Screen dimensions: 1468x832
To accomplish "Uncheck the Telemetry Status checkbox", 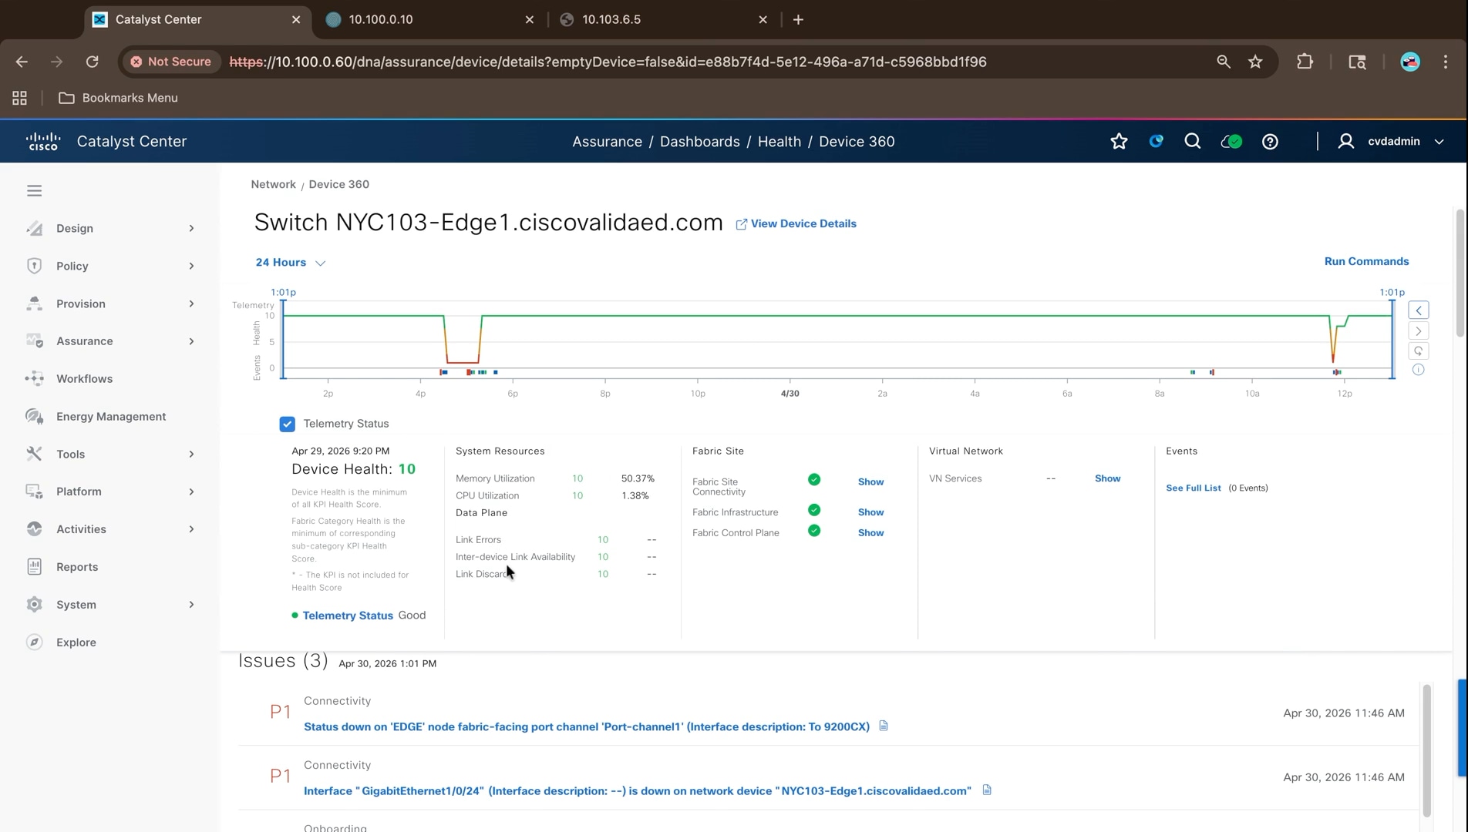I will click(287, 424).
